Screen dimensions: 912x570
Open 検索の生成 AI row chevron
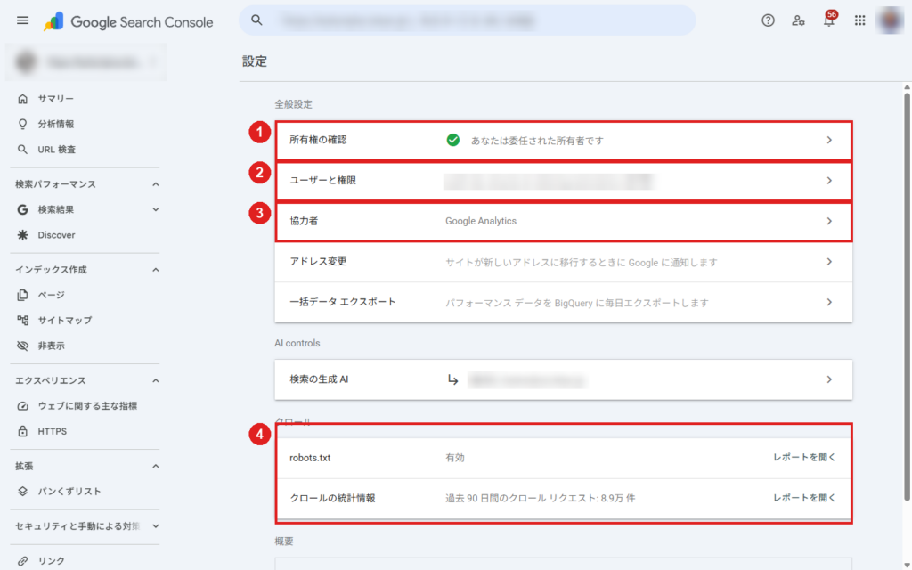click(829, 379)
